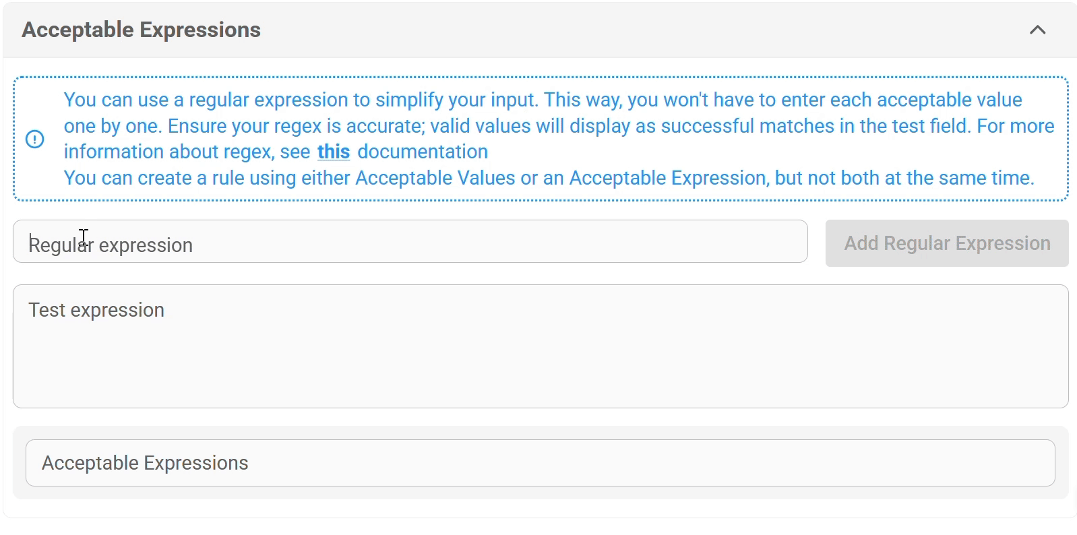Image resolution: width=1077 pixels, height=535 pixels.
Task: Select the Acceptable Expressions list field
Action: click(x=541, y=463)
